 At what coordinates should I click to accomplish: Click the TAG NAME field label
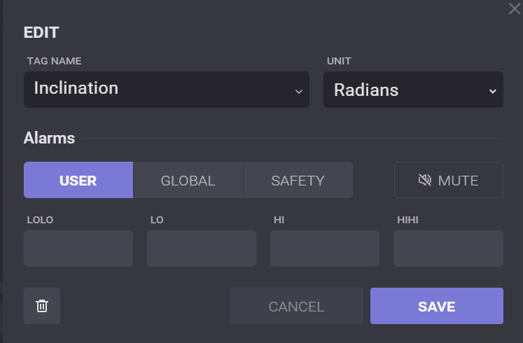point(54,61)
